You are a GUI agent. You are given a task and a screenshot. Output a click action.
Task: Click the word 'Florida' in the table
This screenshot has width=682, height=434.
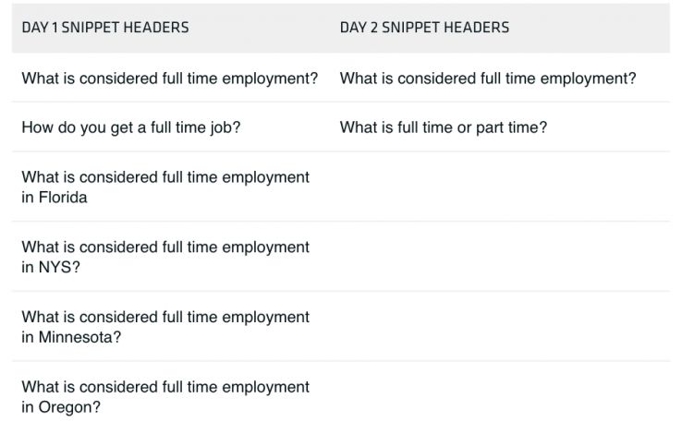[63, 197]
